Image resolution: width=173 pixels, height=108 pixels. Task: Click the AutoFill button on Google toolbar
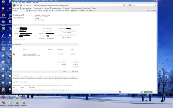(x=90, y=11)
